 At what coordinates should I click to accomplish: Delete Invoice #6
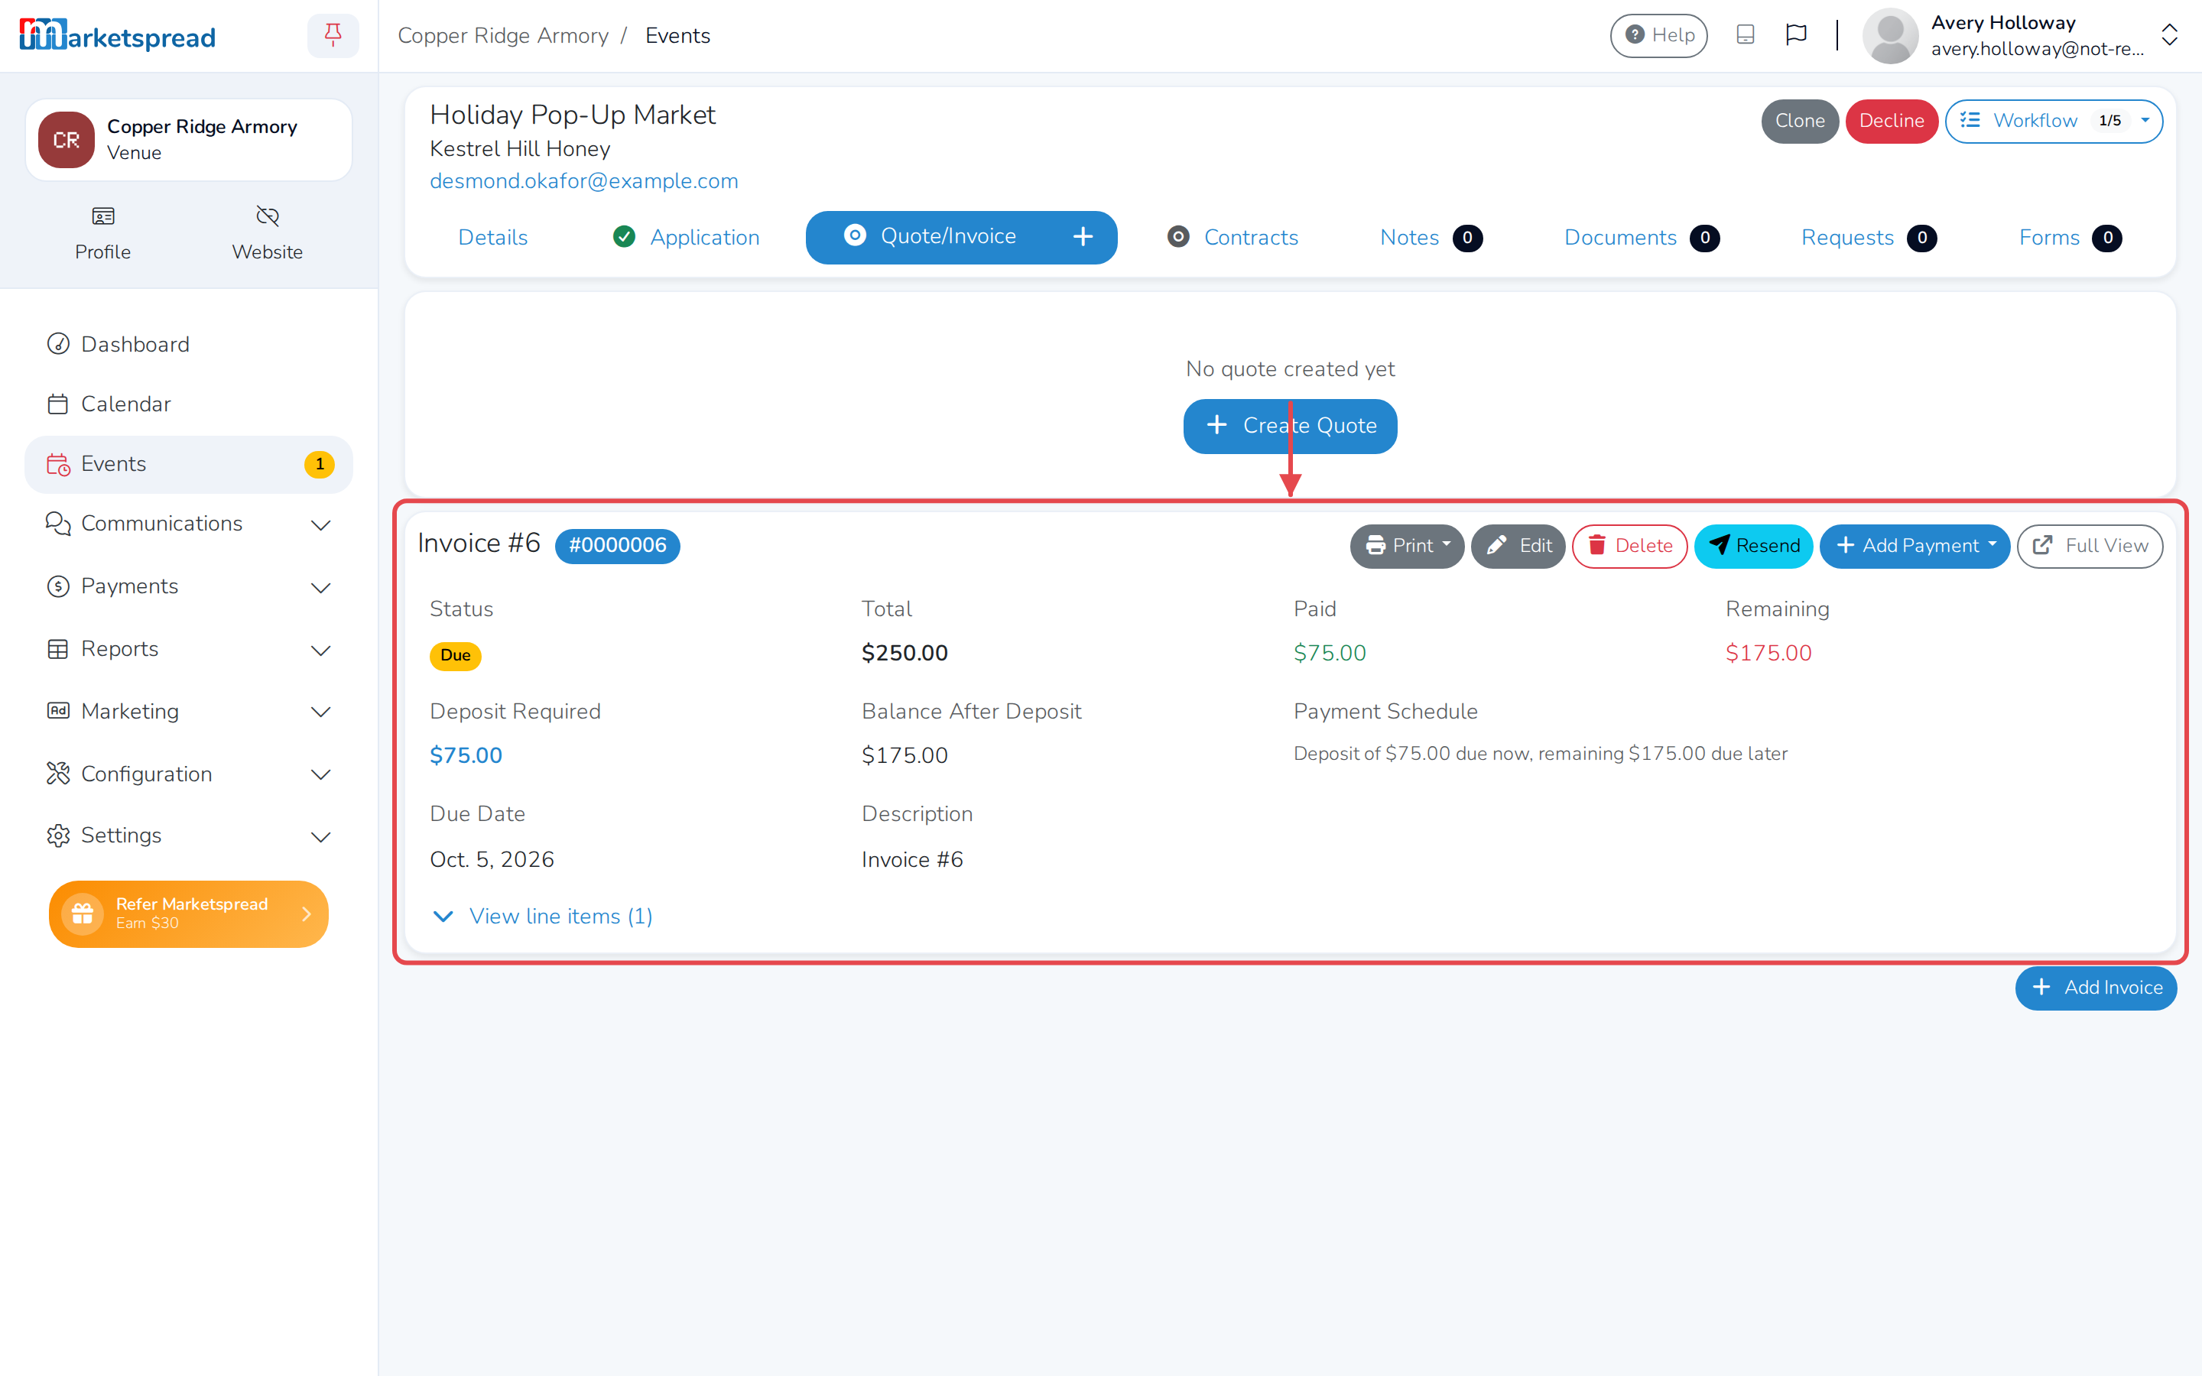(x=1629, y=546)
